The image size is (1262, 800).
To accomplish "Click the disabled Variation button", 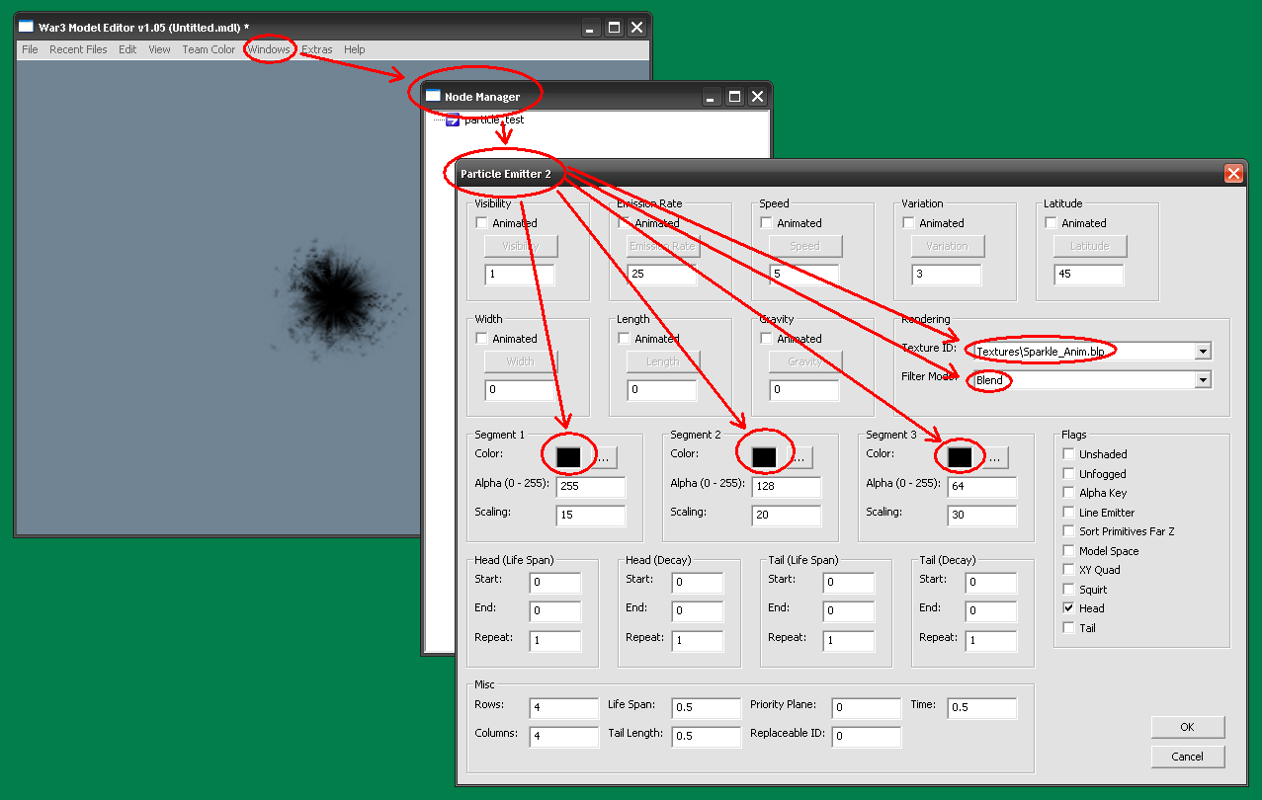I will pos(948,246).
